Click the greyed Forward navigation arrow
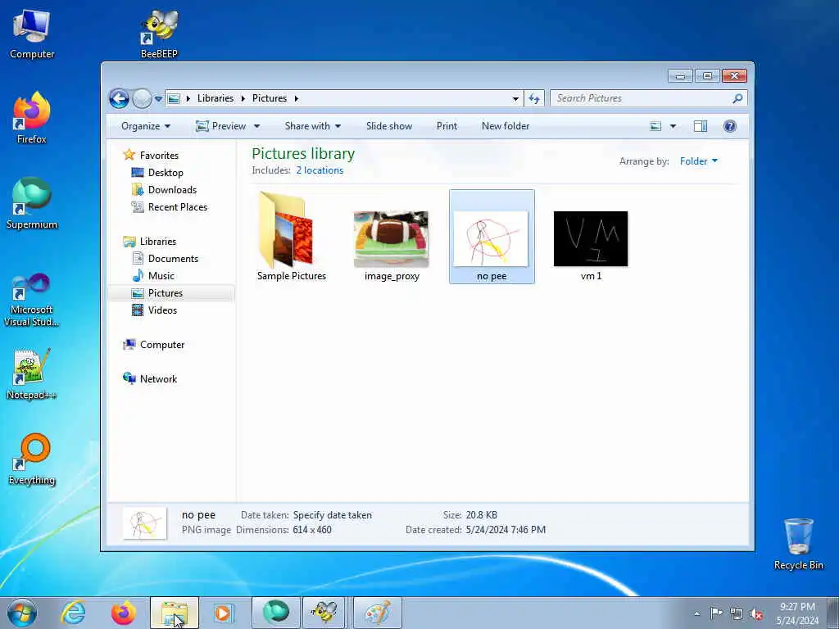 pyautogui.click(x=142, y=98)
